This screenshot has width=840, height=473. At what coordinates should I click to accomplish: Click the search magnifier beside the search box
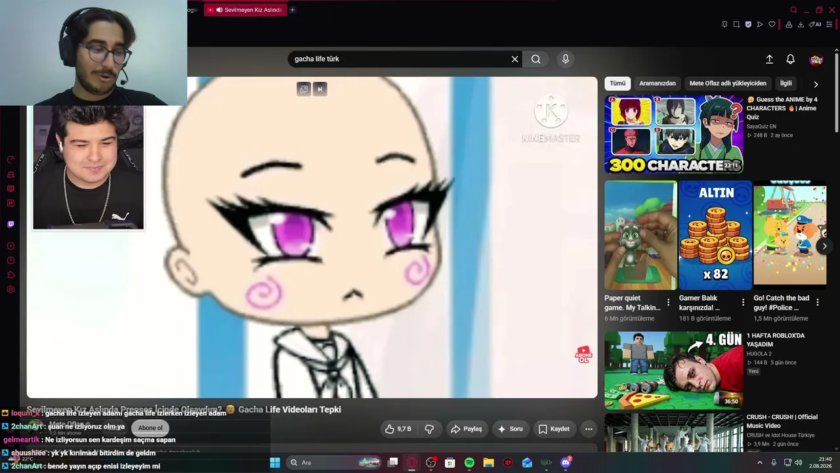(x=536, y=59)
